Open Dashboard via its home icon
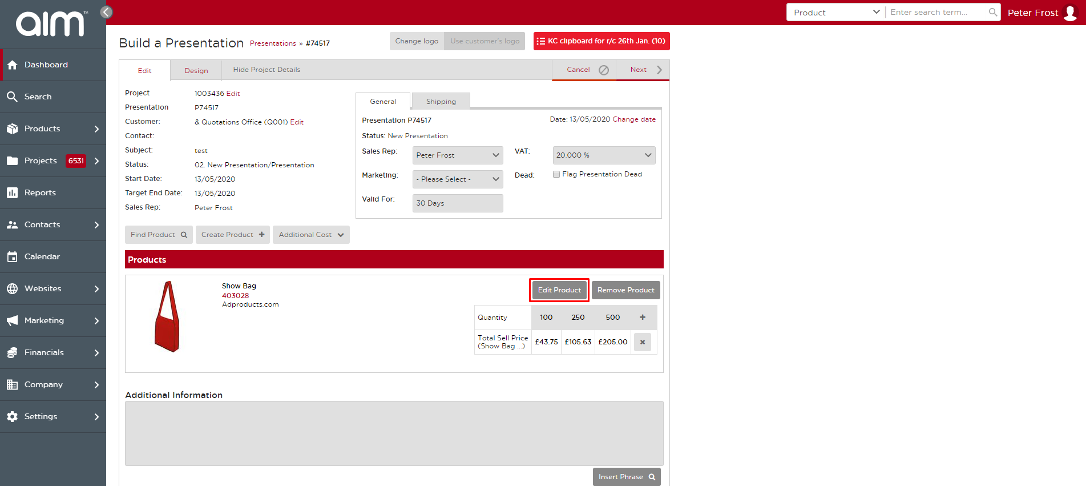Viewport: 1086px width, 486px height. (12, 65)
